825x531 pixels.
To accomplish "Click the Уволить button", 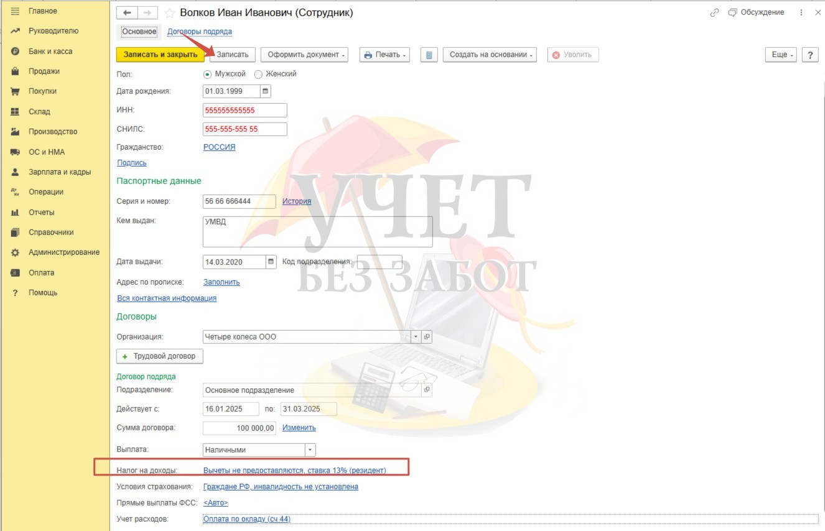I will tap(573, 55).
